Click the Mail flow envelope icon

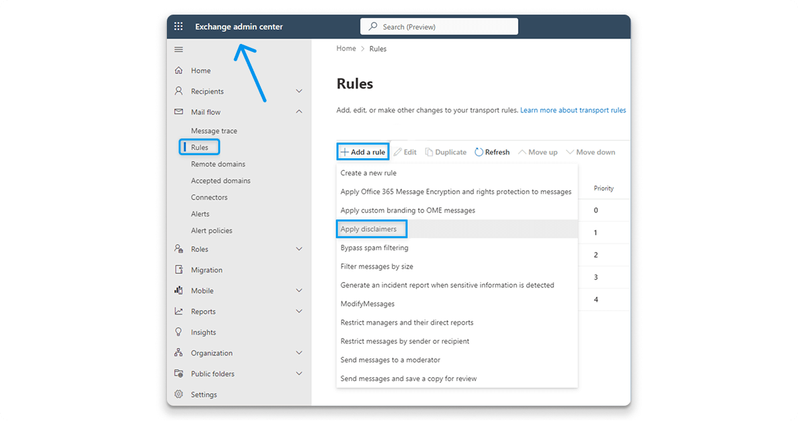point(178,112)
